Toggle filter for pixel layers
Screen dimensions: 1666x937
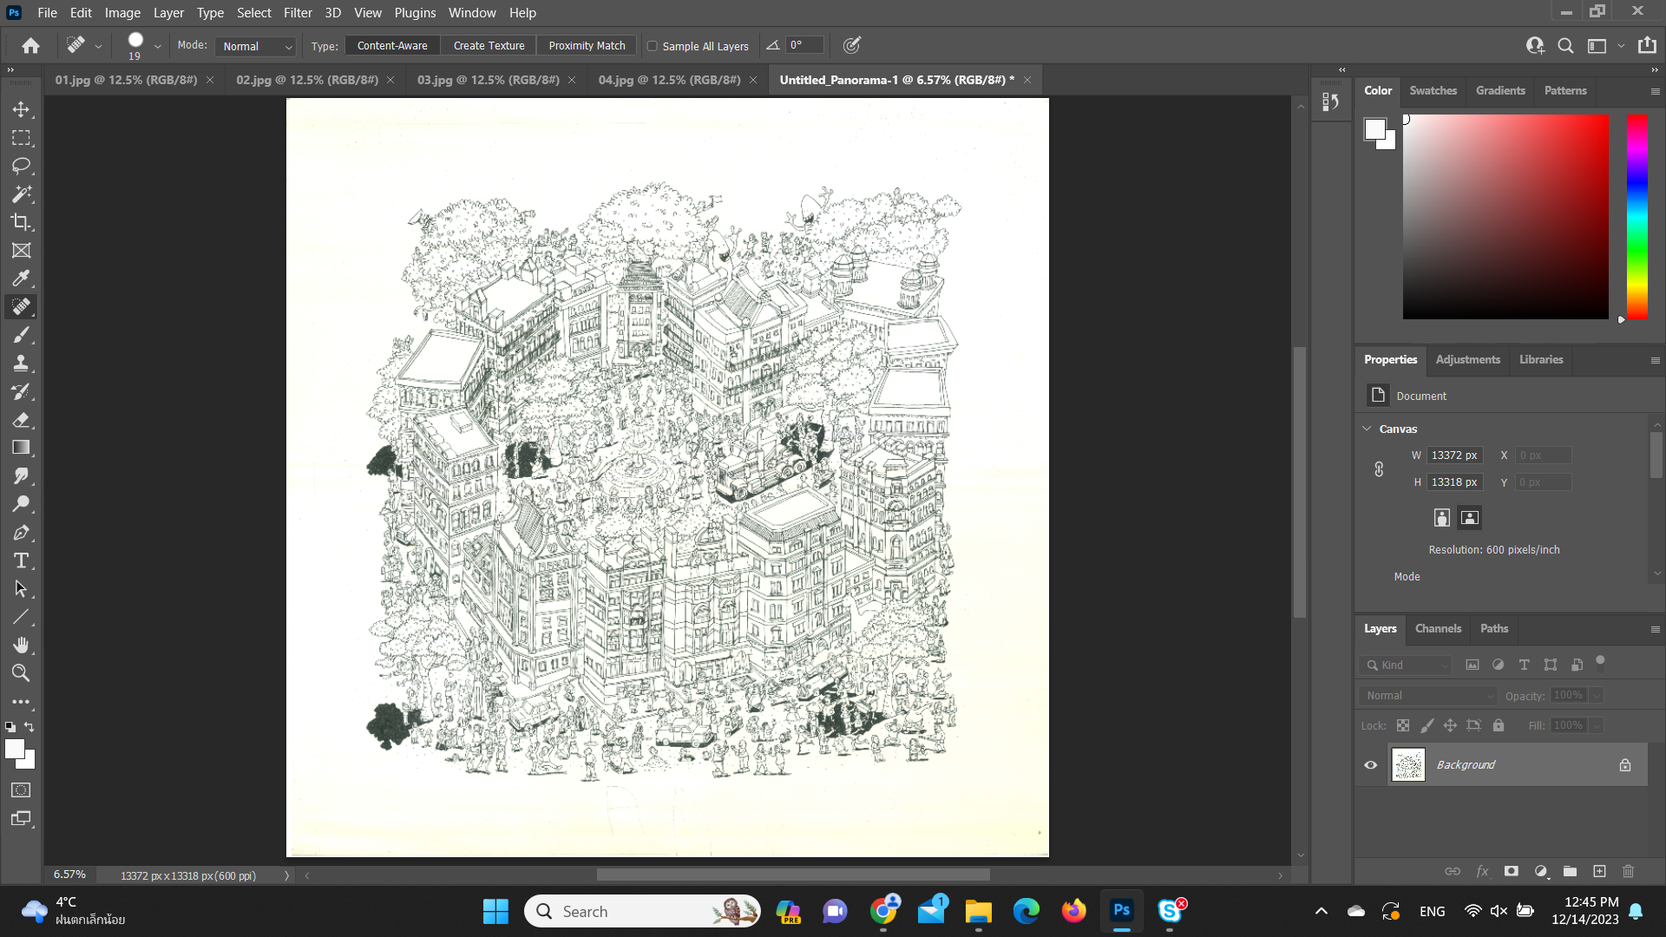point(1473,665)
